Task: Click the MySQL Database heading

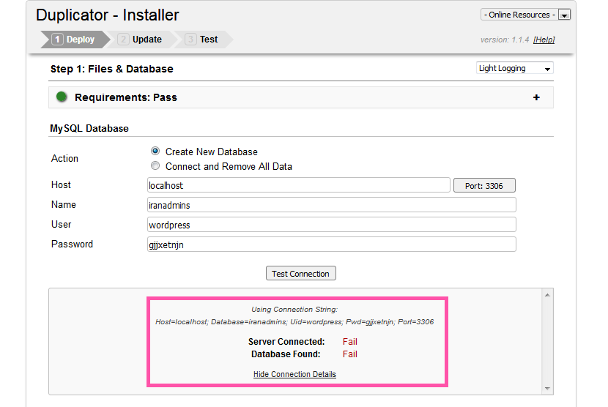Action: click(x=89, y=128)
